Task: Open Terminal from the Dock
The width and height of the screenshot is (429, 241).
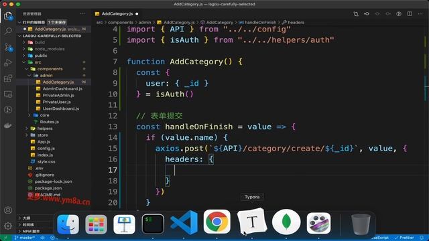Action: tap(153, 224)
